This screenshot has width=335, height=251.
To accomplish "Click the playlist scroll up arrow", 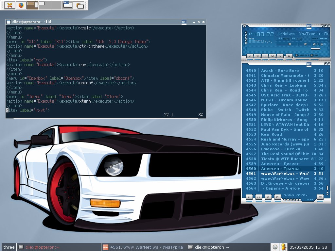I will [327, 192].
